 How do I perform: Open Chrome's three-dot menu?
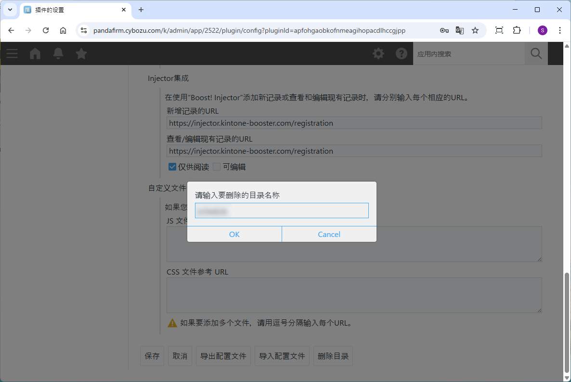click(559, 30)
